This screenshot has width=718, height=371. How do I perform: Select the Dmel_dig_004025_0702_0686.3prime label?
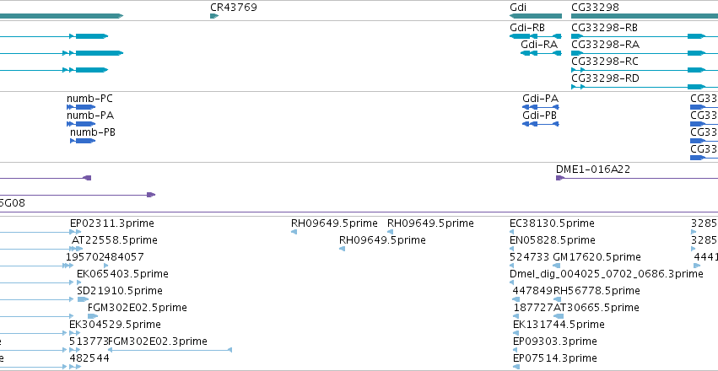click(x=607, y=273)
